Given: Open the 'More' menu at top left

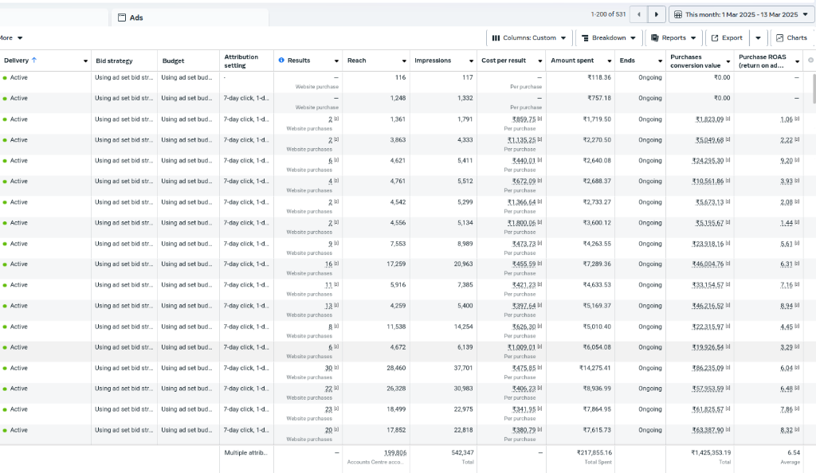Looking at the screenshot, I should pyautogui.click(x=10, y=37).
